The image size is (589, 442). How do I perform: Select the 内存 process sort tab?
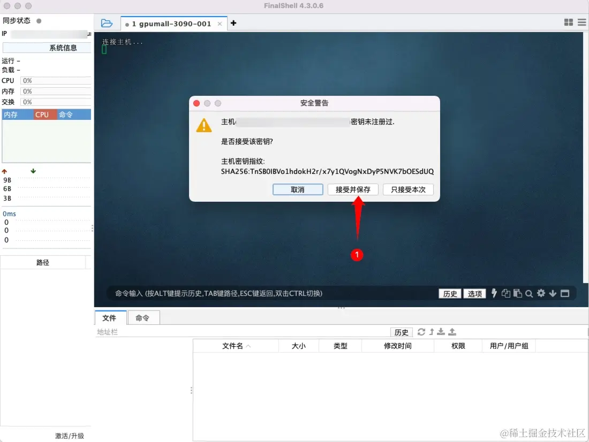click(x=18, y=115)
